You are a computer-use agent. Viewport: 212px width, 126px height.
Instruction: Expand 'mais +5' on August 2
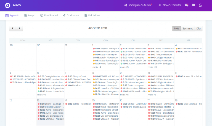coord(124,67)
